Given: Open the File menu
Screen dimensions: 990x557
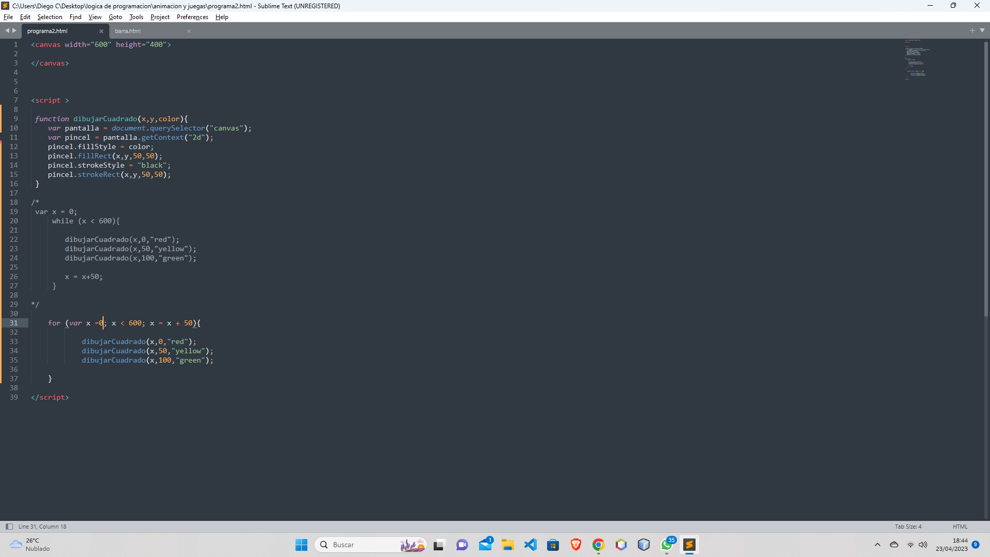Looking at the screenshot, I should (8, 17).
